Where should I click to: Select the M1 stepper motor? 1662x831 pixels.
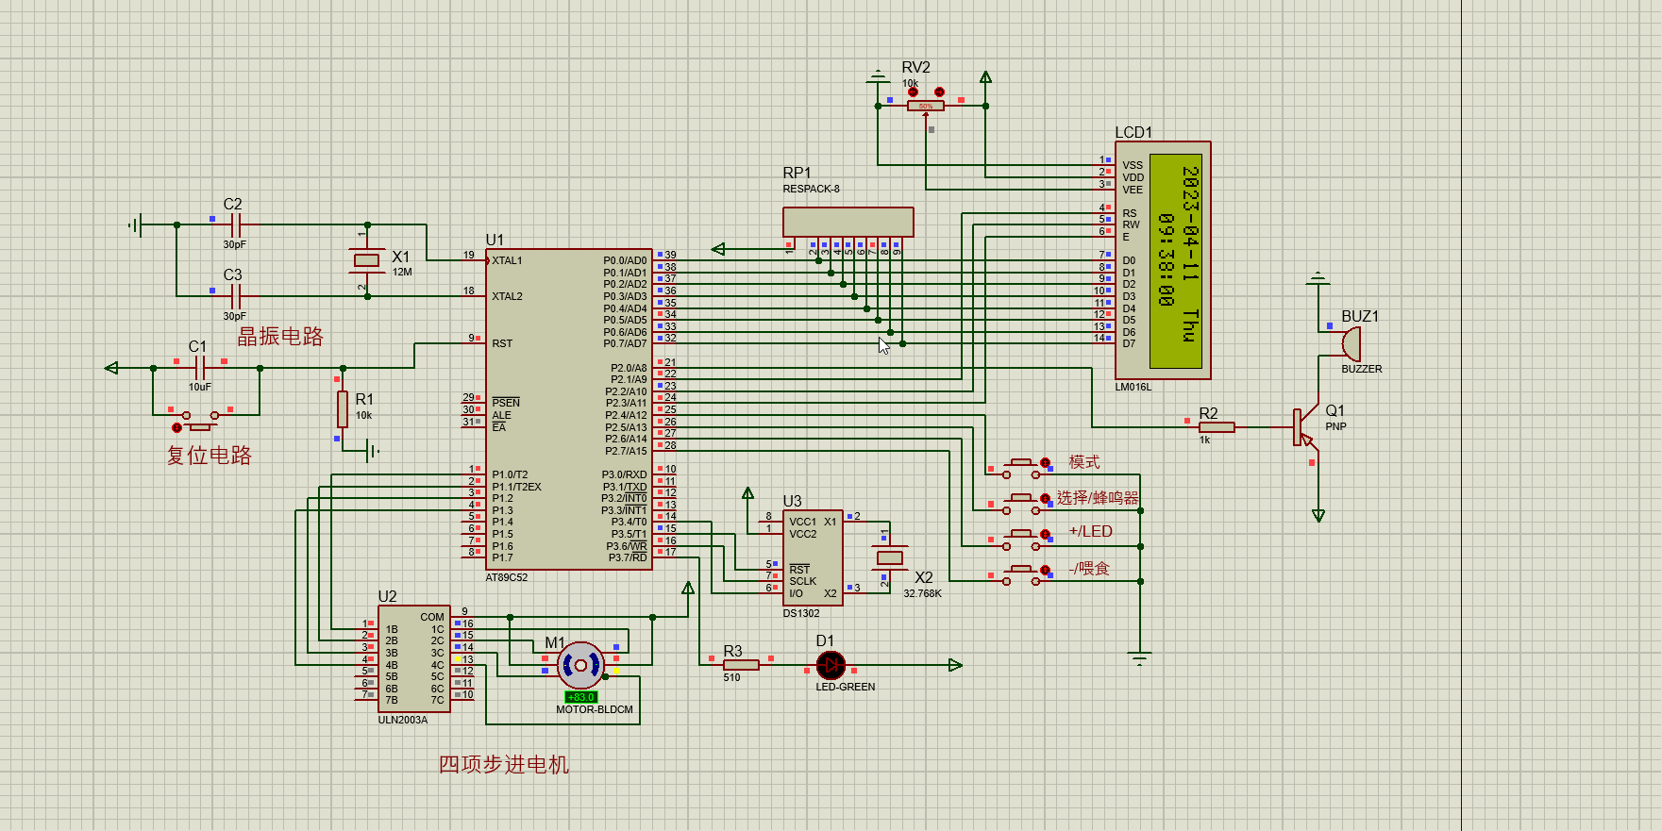(580, 666)
